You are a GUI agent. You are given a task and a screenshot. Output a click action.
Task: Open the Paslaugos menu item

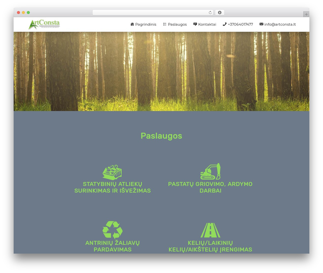(177, 24)
